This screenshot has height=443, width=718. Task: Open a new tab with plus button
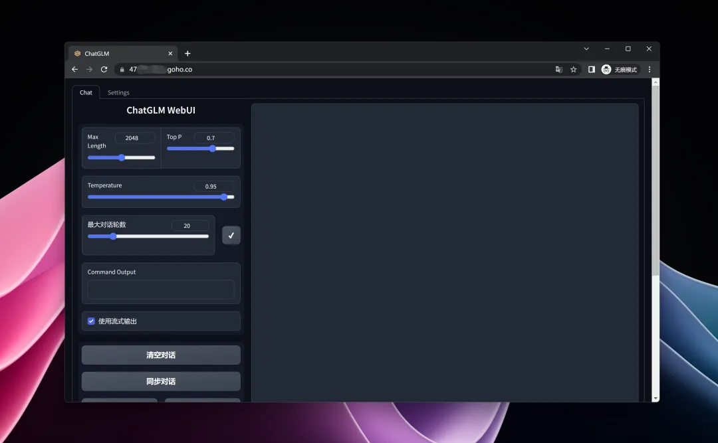click(x=187, y=54)
